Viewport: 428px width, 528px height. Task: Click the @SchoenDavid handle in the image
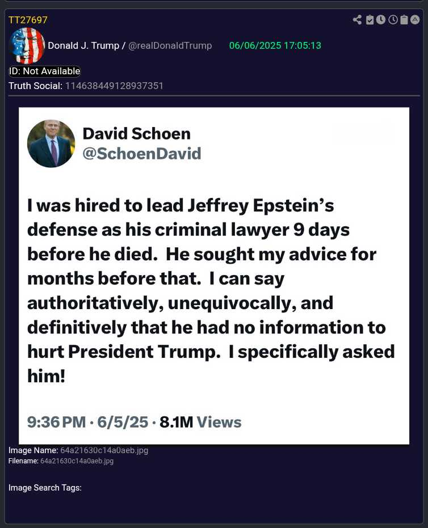point(142,154)
